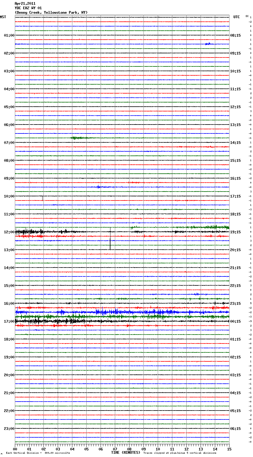253x457 pixels.
Task: Click the TIME (MINUTES) axis title
Action: (126, 453)
